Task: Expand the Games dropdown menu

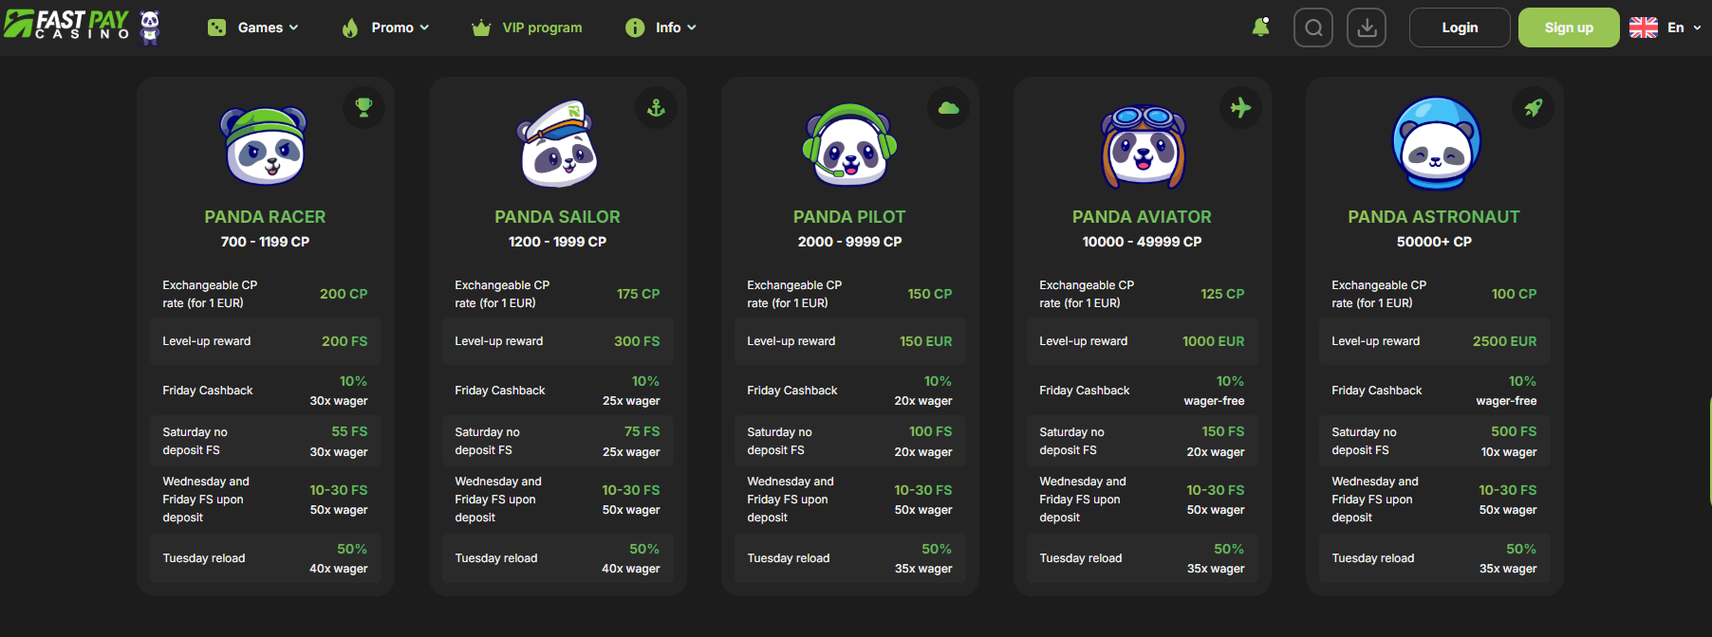Action: coord(253,27)
